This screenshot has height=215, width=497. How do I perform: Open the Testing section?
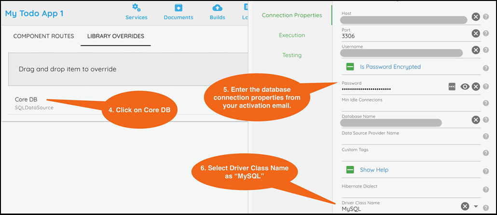pyautogui.click(x=291, y=55)
